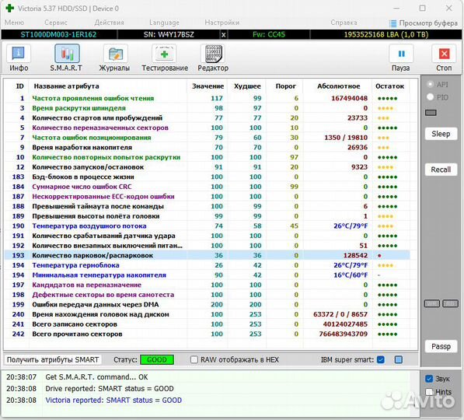This screenshot has height=420, width=464.
Task: Click the red Стоп stop icon
Action: [444, 54]
